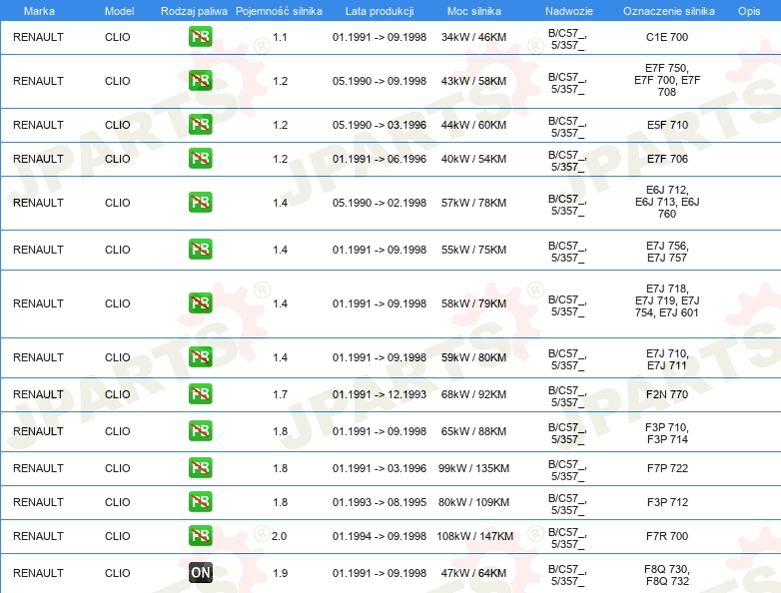Viewport: 781px width, 593px height.
Task: Click the Rodzaj paliwa column header
Action: (x=194, y=11)
